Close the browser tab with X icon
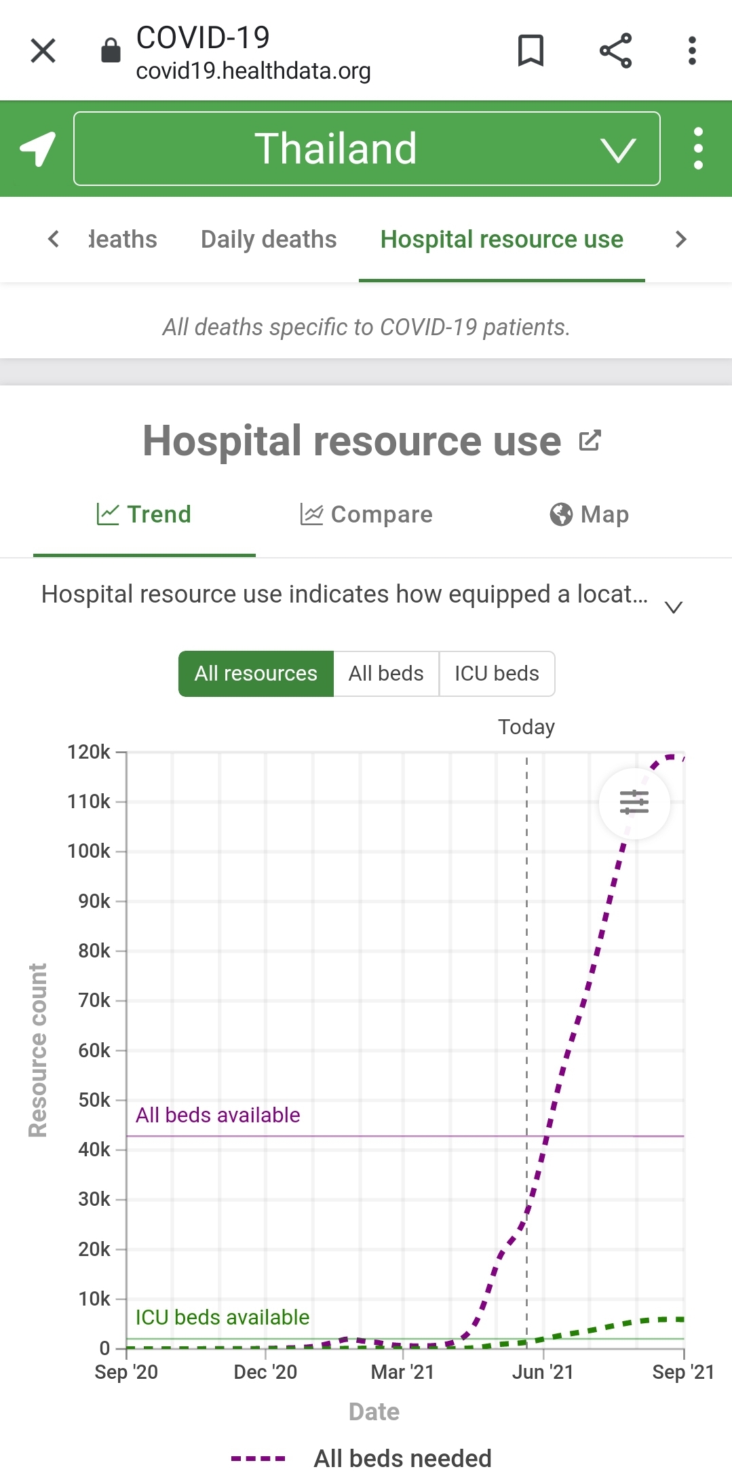The height and width of the screenshot is (1482, 732). pyautogui.click(x=43, y=51)
